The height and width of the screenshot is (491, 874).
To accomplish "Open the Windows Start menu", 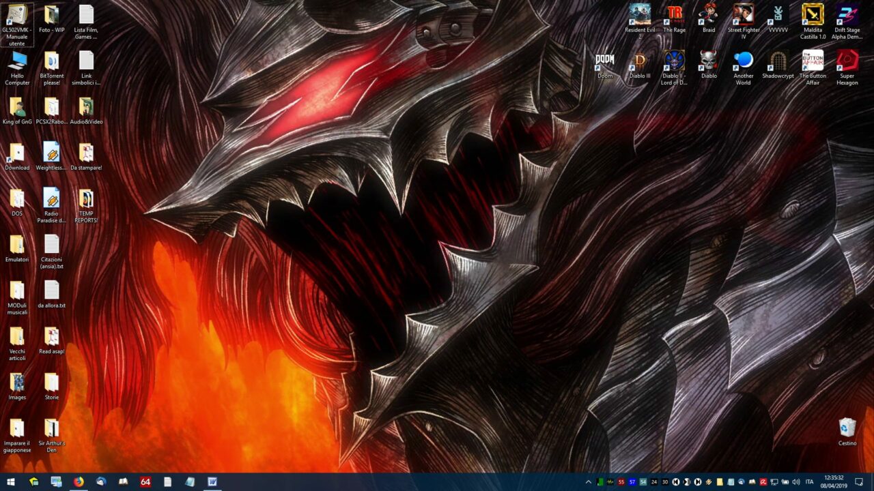I will click(11, 481).
